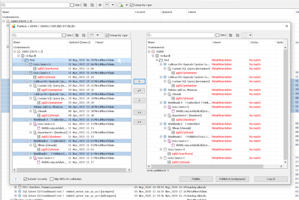
Task: Click Data Source C icon under Workbook C, right pane
Action: tap(169, 141)
